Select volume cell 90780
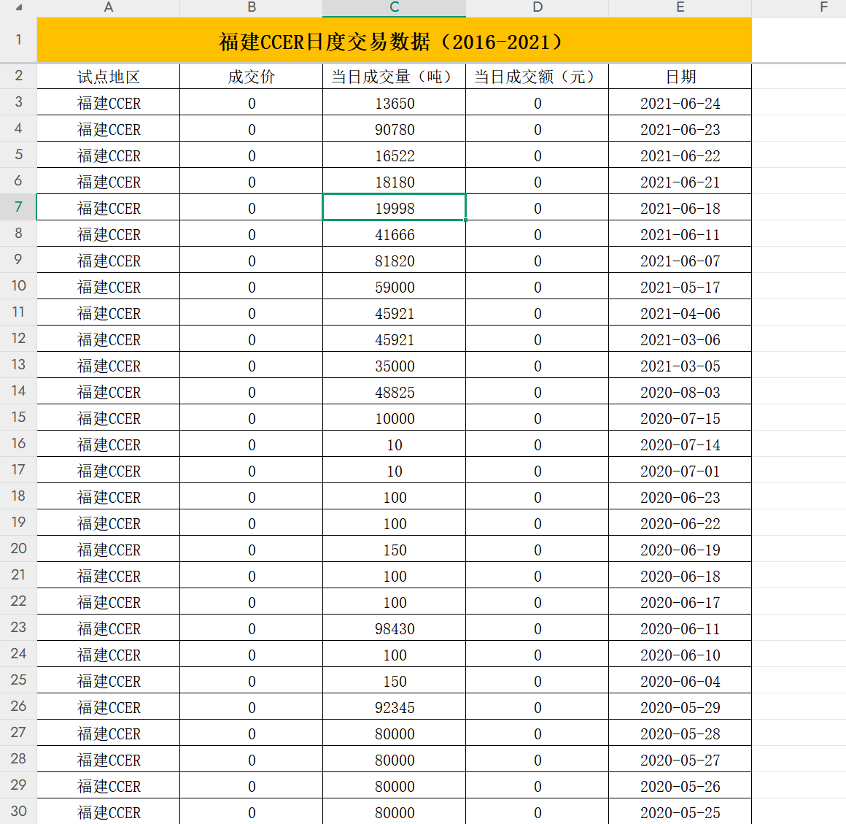Viewport: 846px width, 824px height. pyautogui.click(x=394, y=129)
